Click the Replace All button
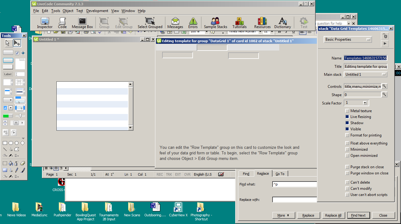 coord(333,215)
